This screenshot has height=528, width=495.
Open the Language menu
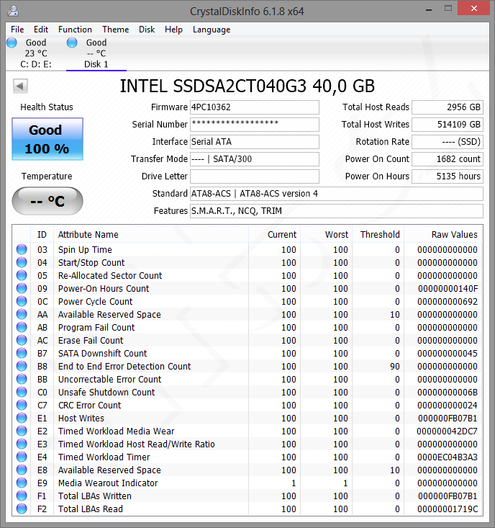click(212, 30)
